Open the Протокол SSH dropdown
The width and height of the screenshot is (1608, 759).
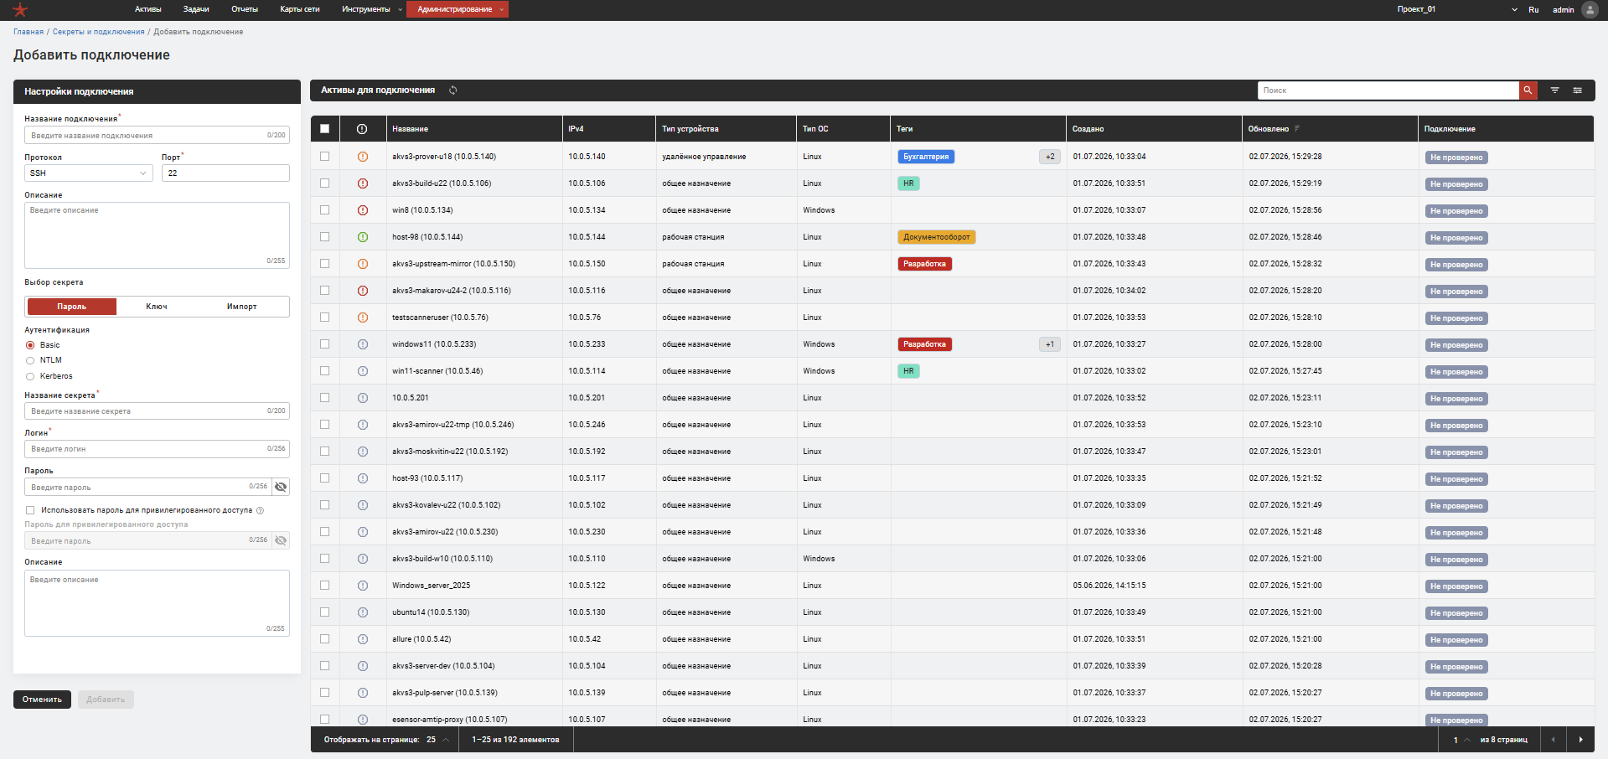click(89, 173)
